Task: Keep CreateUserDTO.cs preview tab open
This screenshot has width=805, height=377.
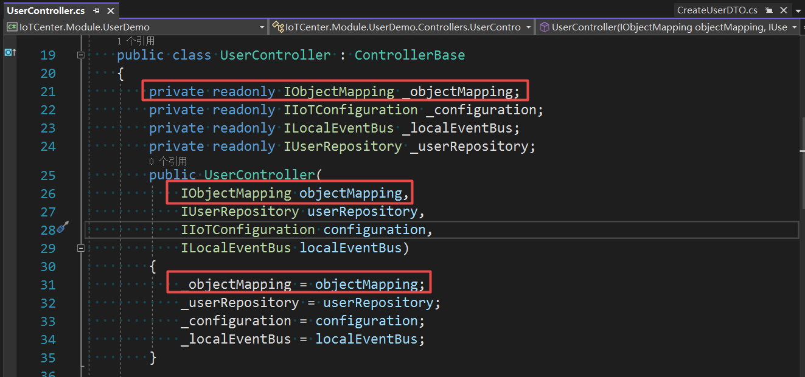Action: coord(769,10)
